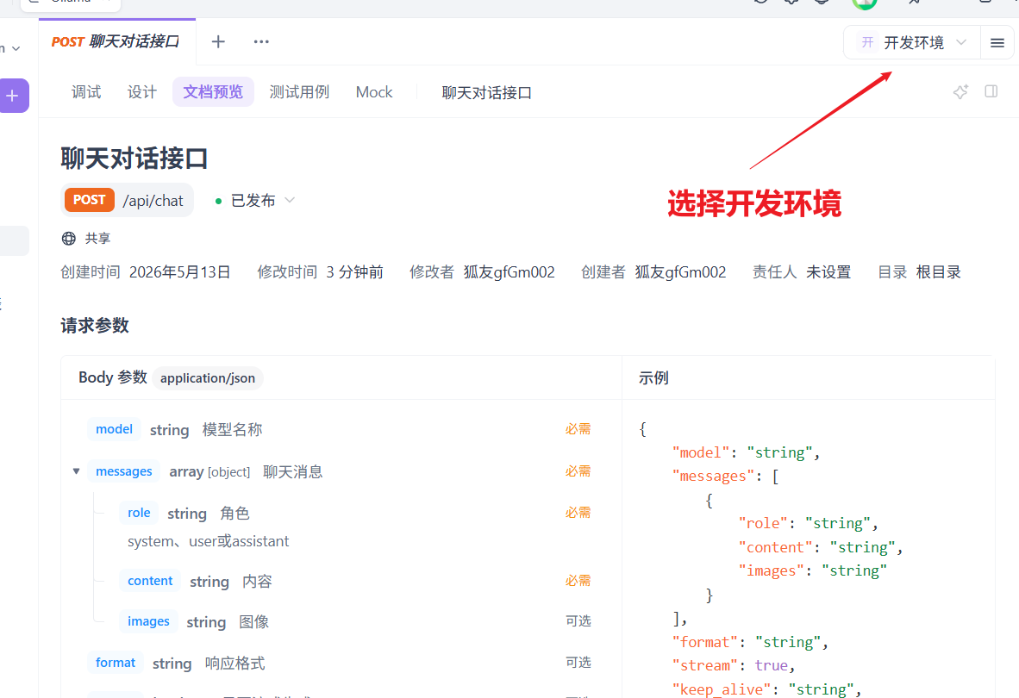1019x698 pixels.
Task: Open new tab with plus icon
Action: pos(218,41)
